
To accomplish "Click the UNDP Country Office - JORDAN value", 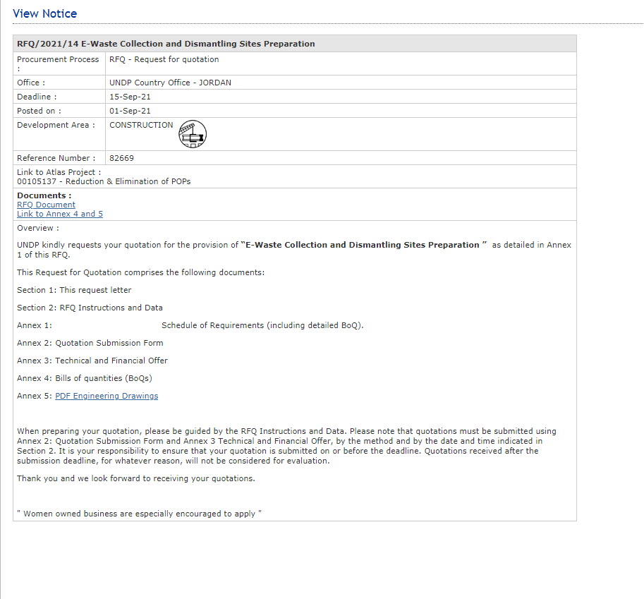I will pyautogui.click(x=170, y=83).
